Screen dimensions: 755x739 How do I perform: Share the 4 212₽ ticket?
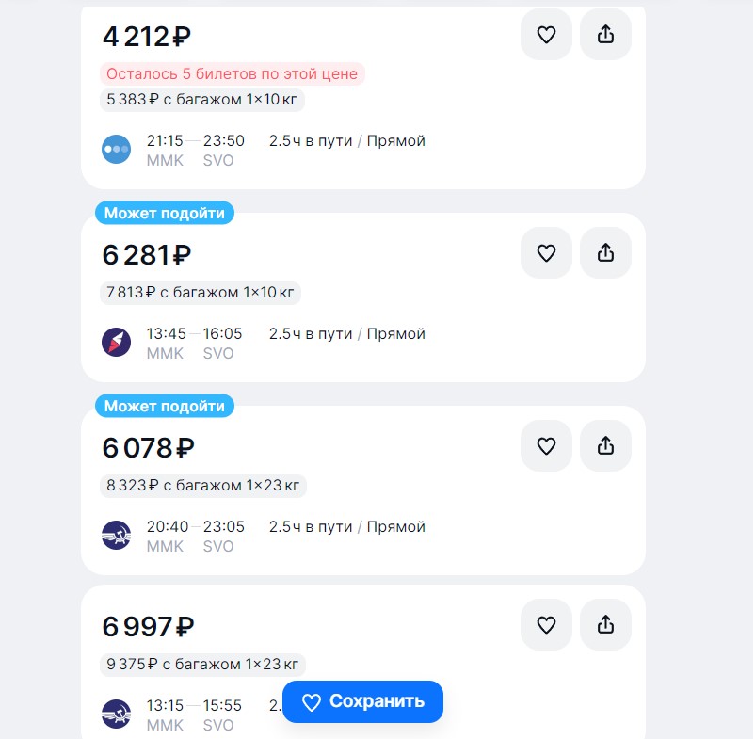(605, 35)
